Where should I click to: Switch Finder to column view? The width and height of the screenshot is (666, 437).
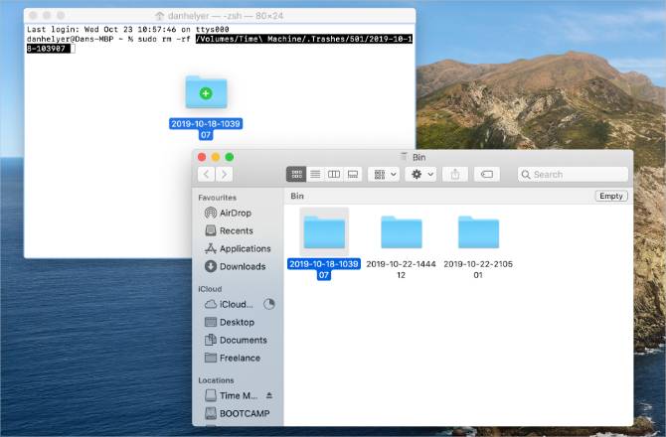334,174
